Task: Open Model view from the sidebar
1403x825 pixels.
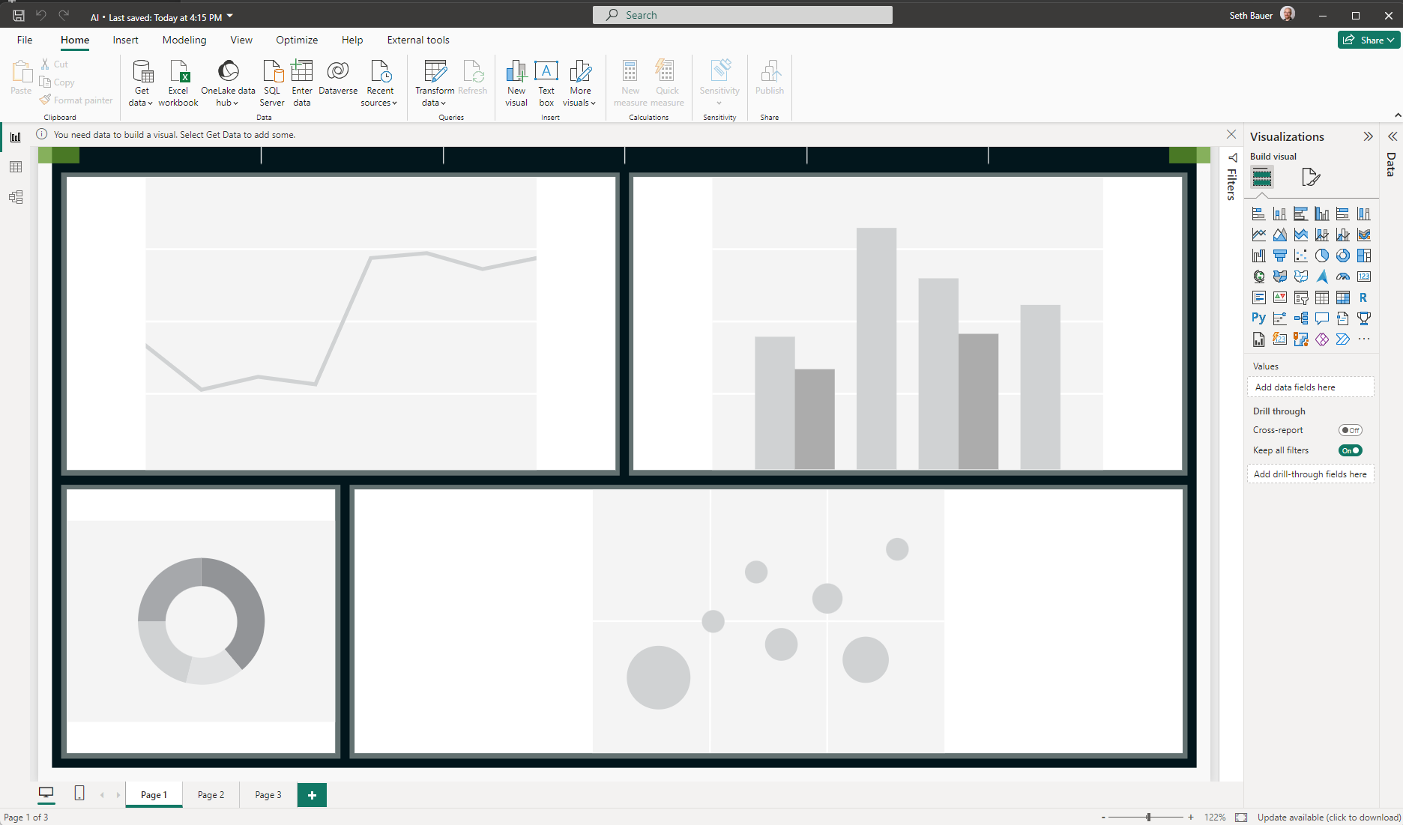Action: tap(16, 196)
